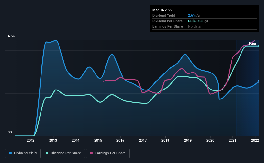Click the 2022 label on the time axis

(x=255, y=140)
